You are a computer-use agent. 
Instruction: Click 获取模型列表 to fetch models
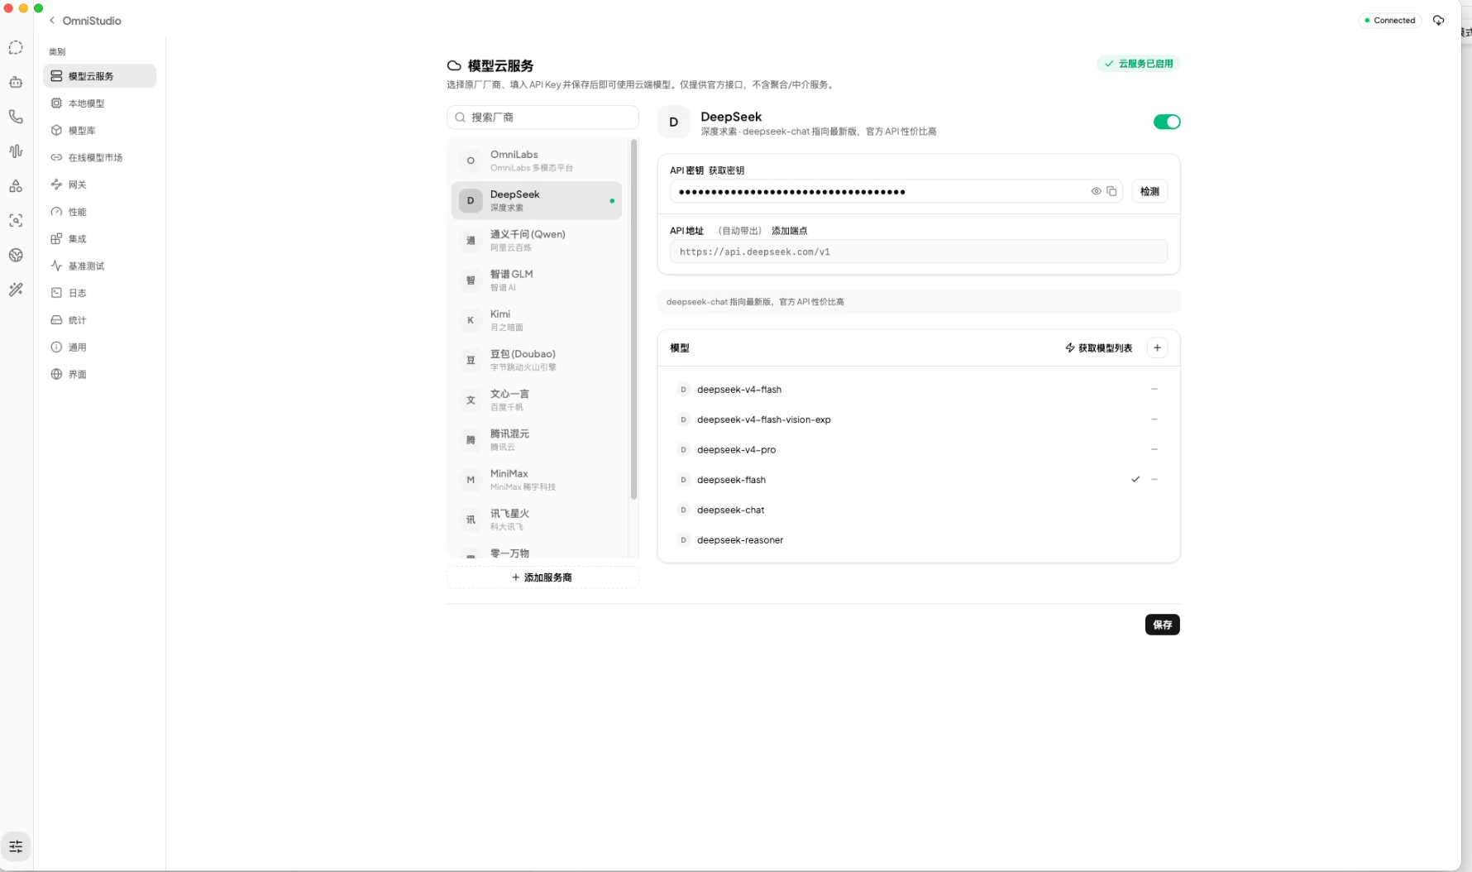pos(1098,348)
